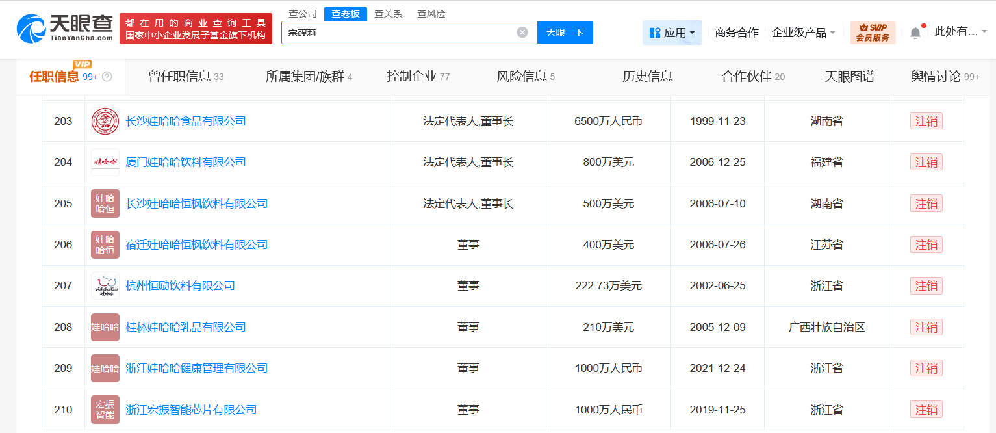Click 厦门娃哈哈饮料 company logo thumbnail
996x433 pixels.
pos(105,163)
